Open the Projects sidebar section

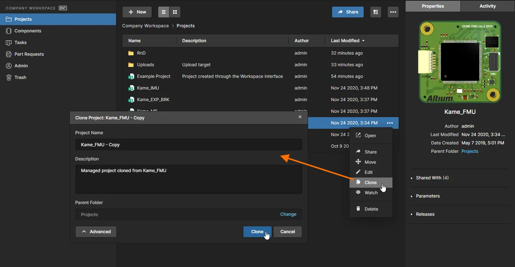pyautogui.click(x=58, y=19)
